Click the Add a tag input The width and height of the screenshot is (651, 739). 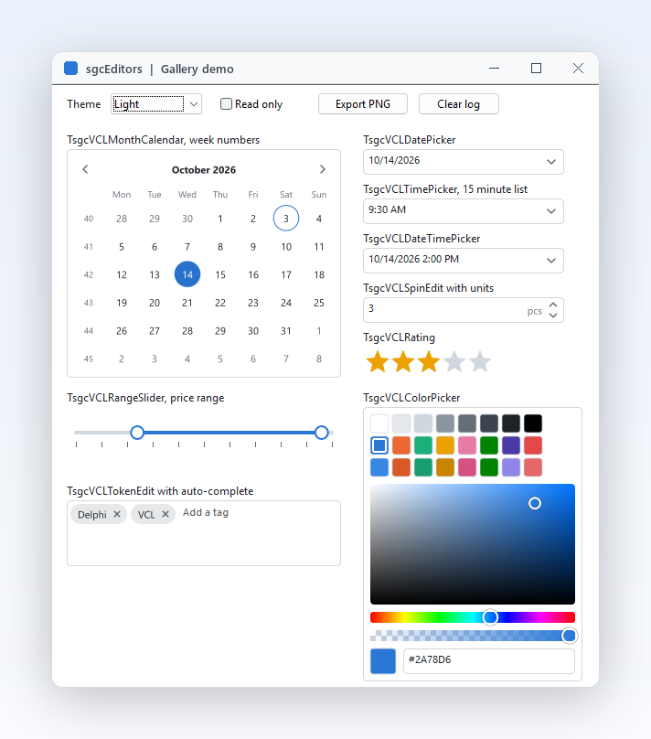[x=206, y=513]
